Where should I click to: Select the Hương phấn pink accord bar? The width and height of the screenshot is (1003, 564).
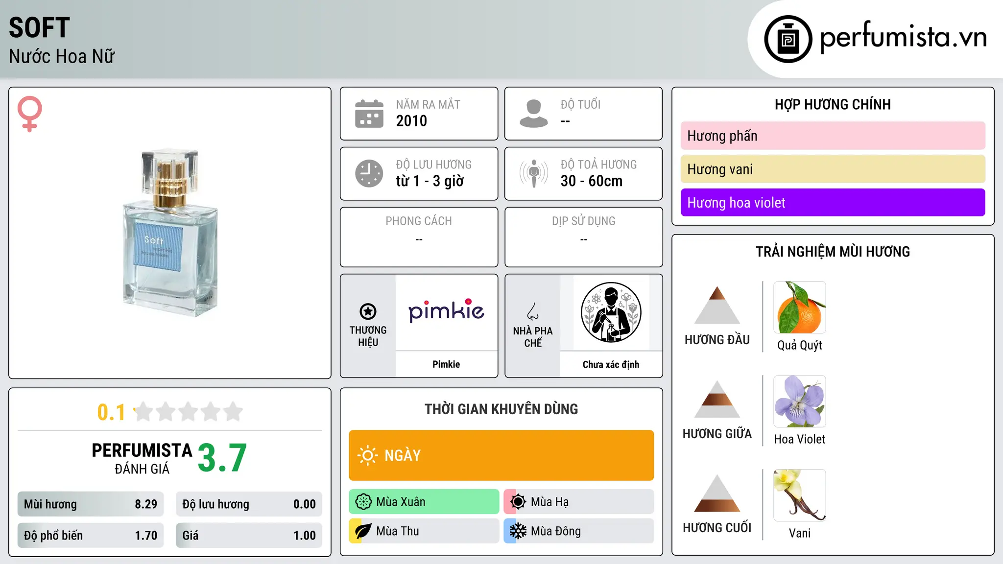(x=833, y=136)
